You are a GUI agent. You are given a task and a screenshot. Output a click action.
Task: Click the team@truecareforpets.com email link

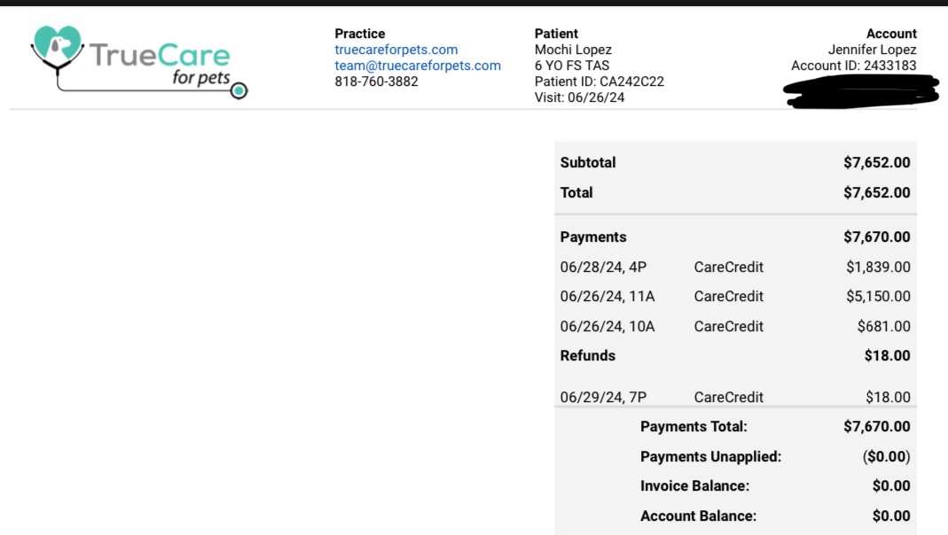pos(417,66)
